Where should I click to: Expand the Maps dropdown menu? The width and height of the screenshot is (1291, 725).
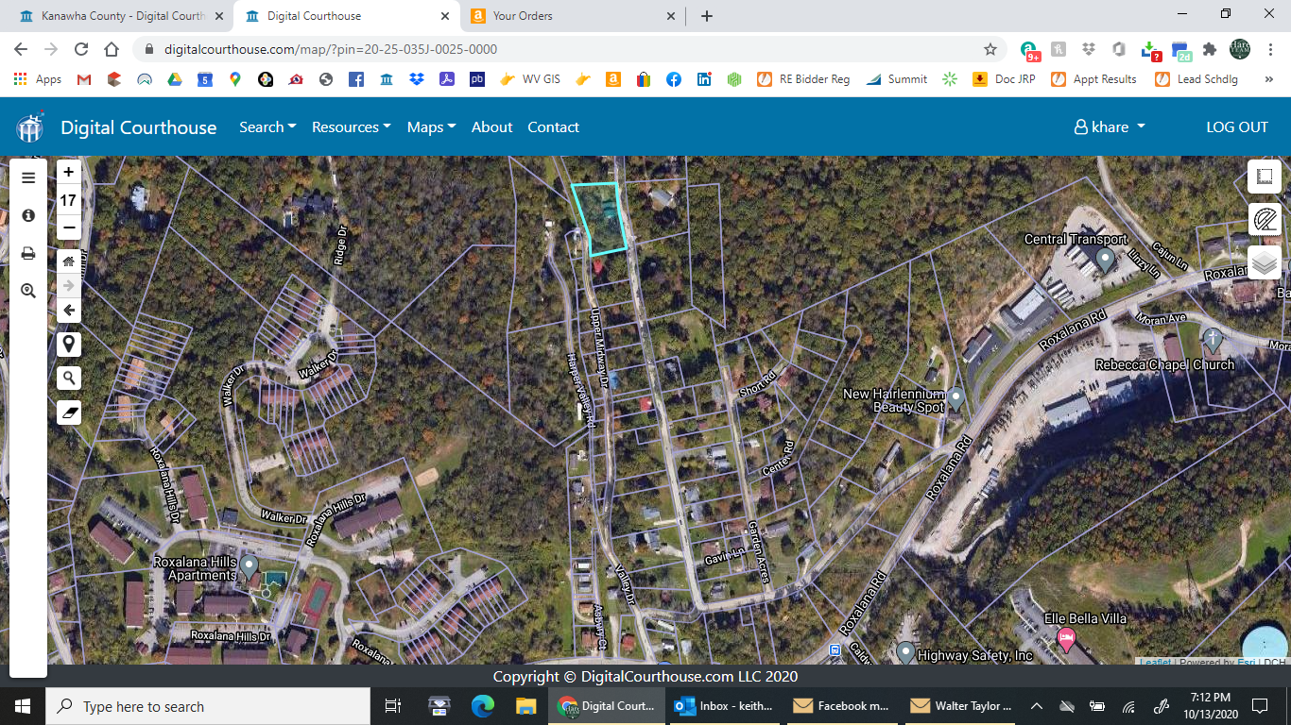[x=432, y=126]
